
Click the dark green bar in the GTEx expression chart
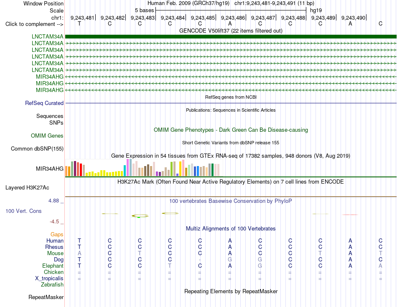[x=213, y=170]
